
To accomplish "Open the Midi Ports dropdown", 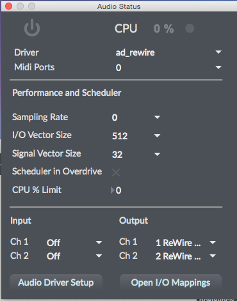I will (168, 68).
